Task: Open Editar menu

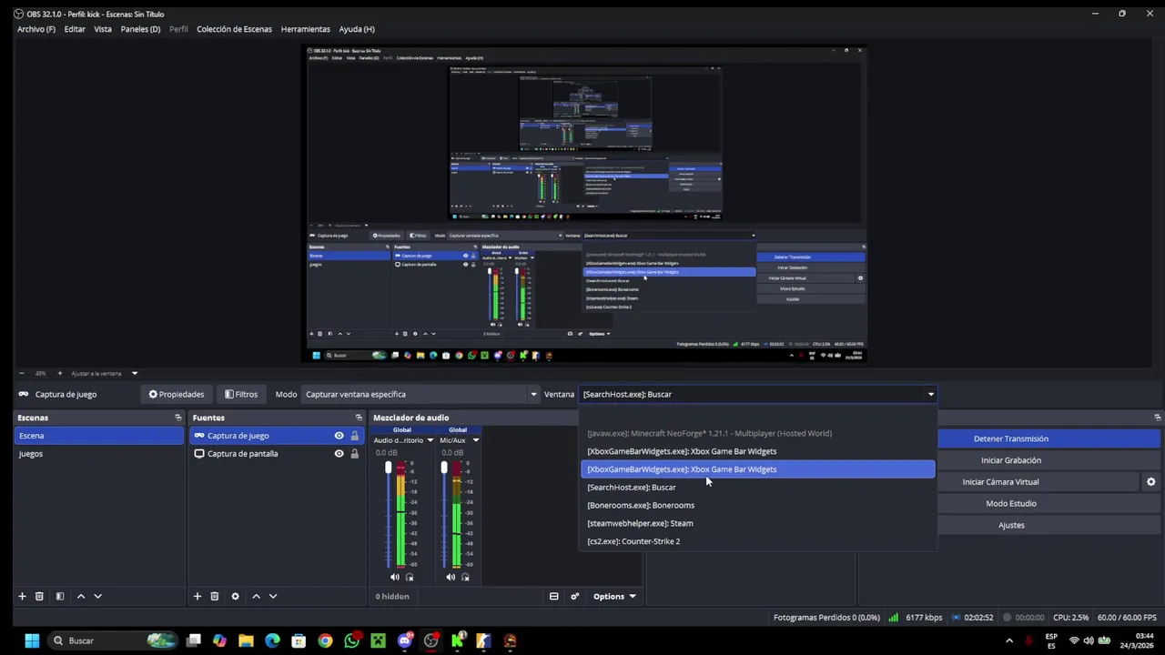Action: [x=75, y=29]
